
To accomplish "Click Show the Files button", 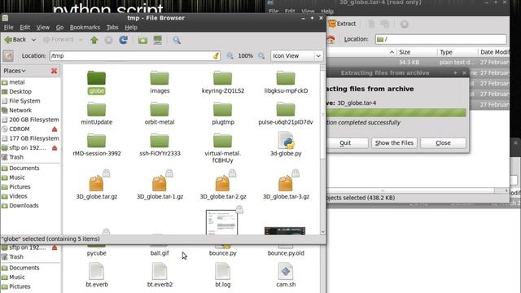I will pos(394,143).
